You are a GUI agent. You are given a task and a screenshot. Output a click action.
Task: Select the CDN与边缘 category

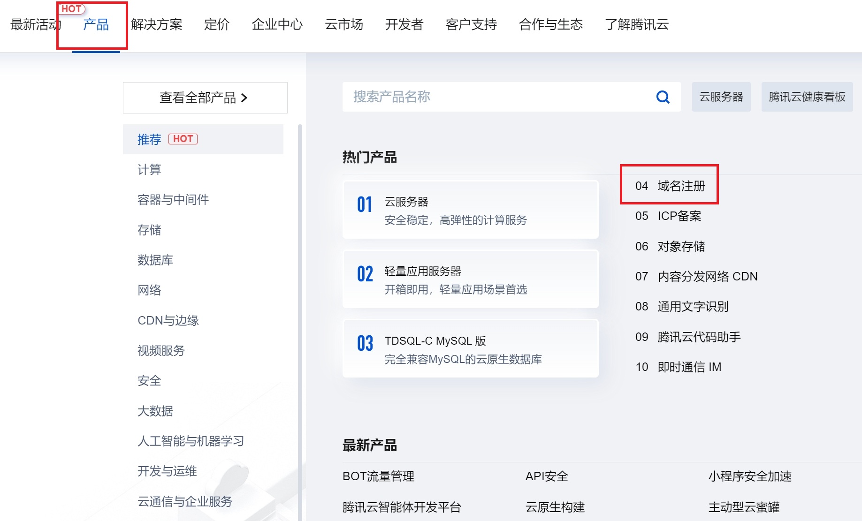click(168, 320)
